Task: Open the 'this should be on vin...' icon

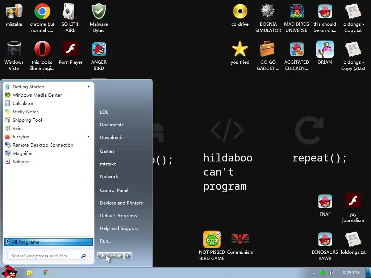Action: [x=325, y=11]
